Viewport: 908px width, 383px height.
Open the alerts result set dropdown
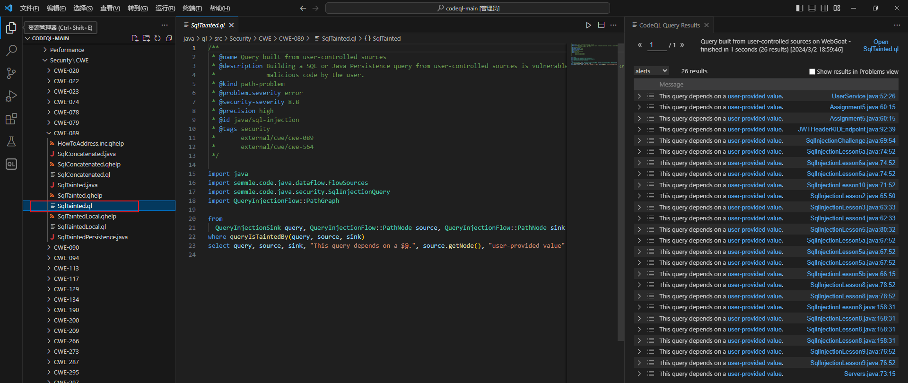pos(651,71)
